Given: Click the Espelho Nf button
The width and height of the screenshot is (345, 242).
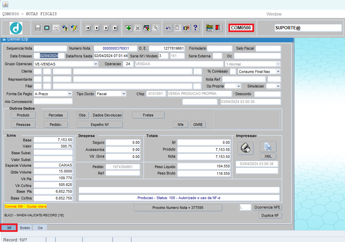Looking at the screenshot, I should coord(100,125).
